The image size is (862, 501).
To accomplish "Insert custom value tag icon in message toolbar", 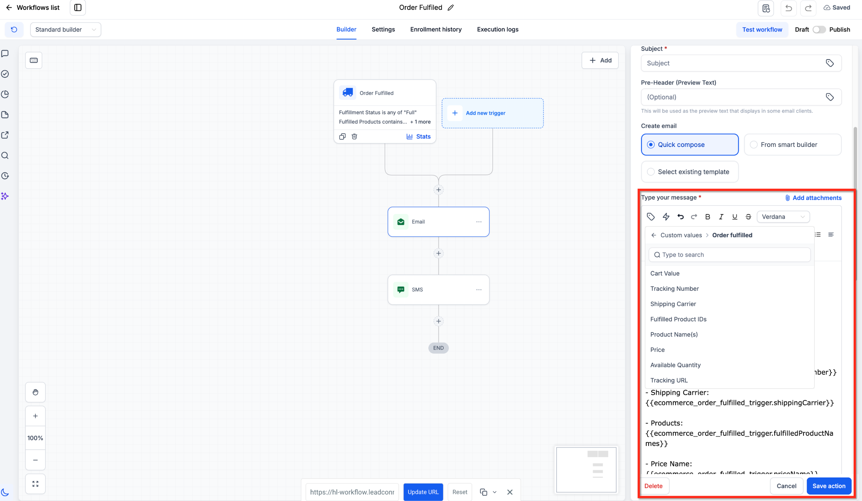I will (650, 217).
